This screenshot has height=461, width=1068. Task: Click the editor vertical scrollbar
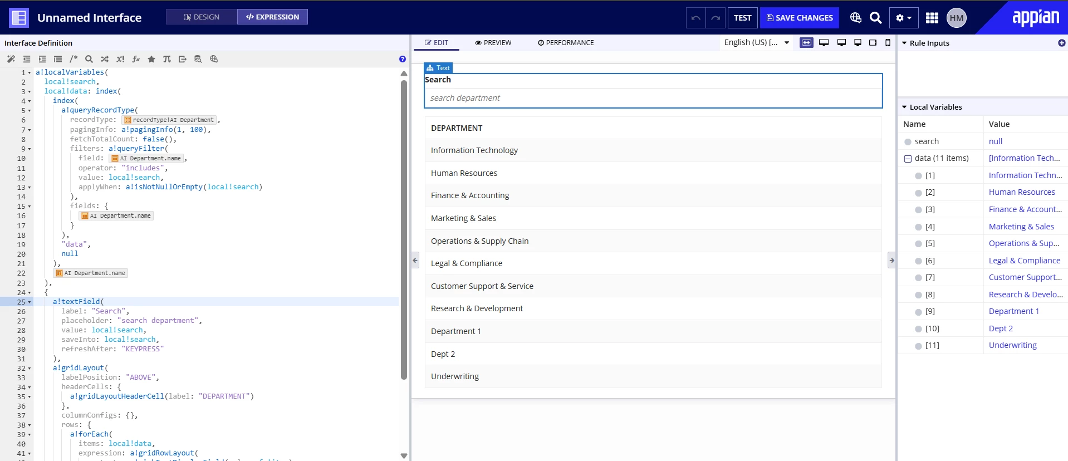point(404,229)
